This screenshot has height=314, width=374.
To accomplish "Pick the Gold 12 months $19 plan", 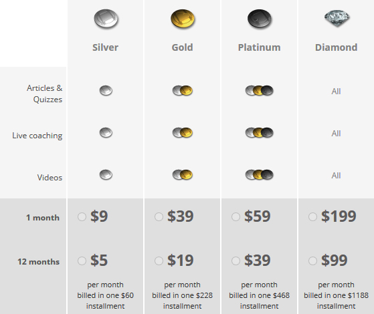I will click(x=159, y=261).
